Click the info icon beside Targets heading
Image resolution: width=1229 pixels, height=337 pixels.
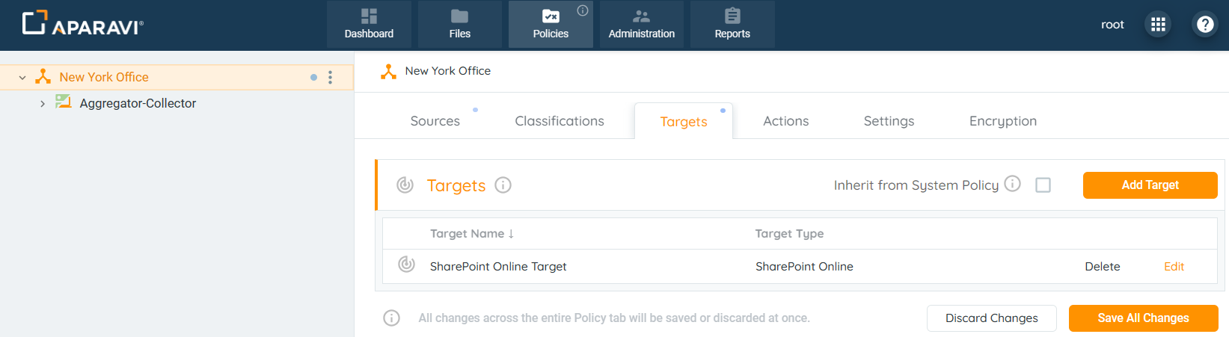(x=503, y=185)
